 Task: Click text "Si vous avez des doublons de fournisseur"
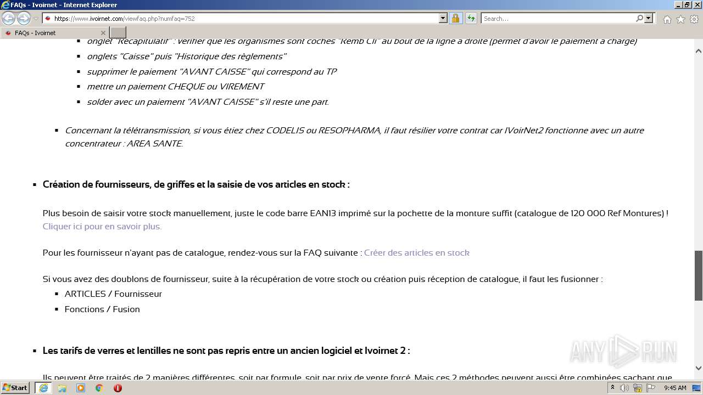pos(322,279)
